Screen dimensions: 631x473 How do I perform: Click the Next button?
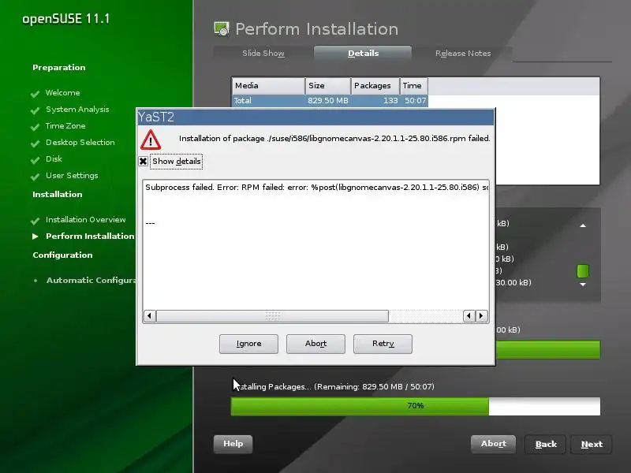(592, 444)
